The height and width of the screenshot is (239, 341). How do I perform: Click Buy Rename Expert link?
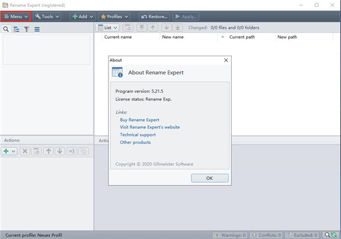point(139,120)
